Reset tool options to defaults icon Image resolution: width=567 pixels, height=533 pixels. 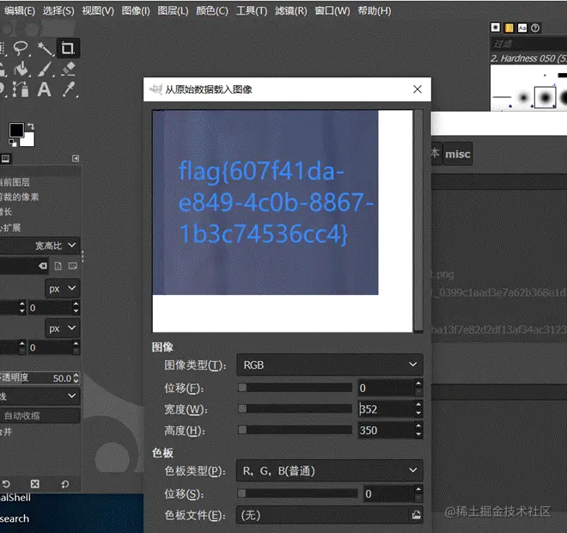65,484
